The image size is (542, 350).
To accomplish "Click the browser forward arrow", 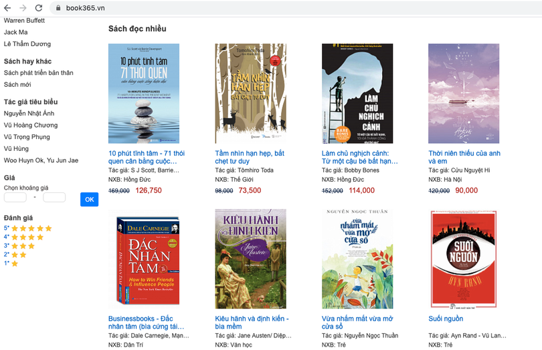I will (23, 8).
